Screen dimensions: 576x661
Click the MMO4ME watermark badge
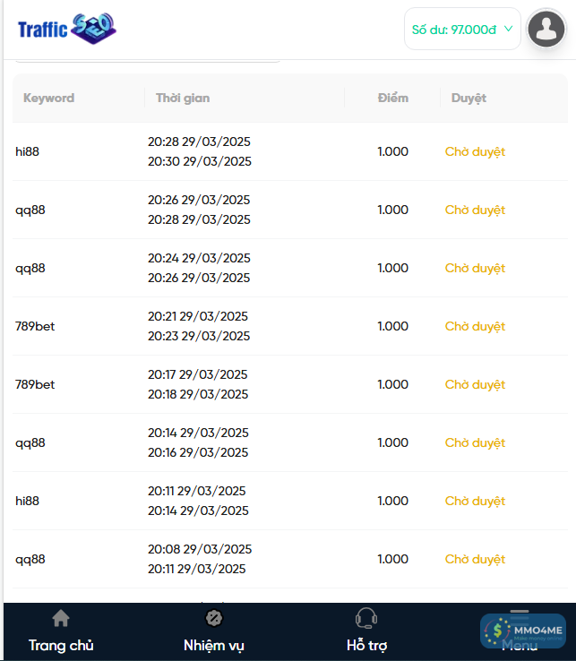pyautogui.click(x=523, y=632)
